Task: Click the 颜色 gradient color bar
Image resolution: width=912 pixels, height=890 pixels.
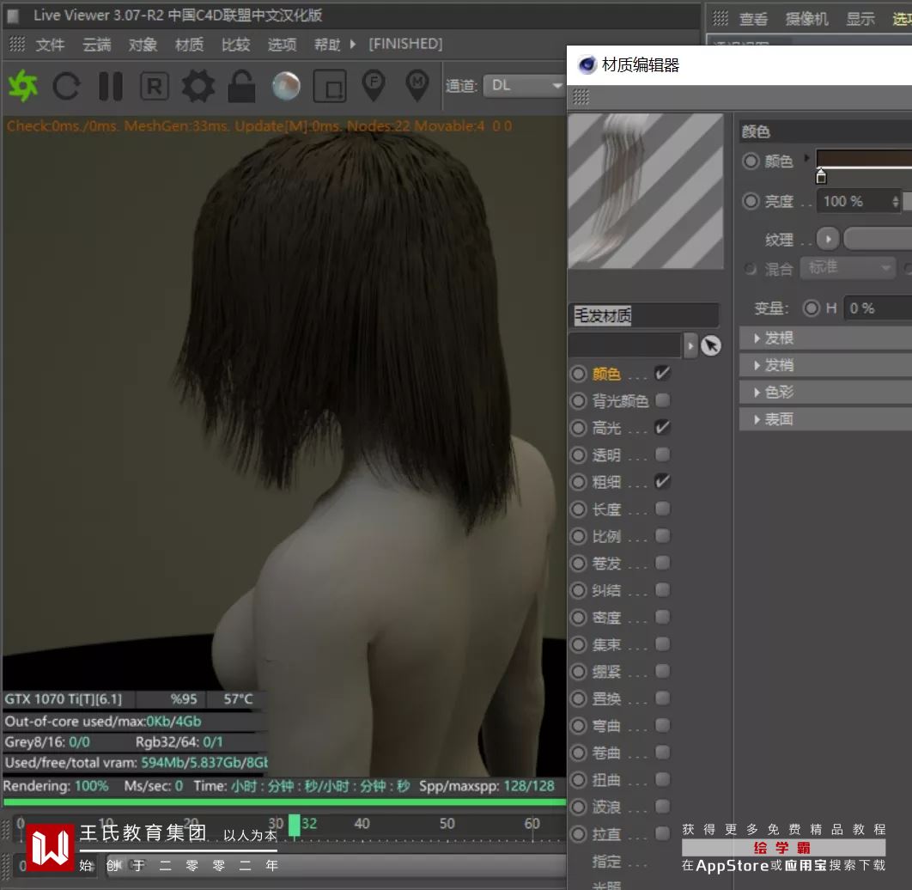Action: [863, 158]
